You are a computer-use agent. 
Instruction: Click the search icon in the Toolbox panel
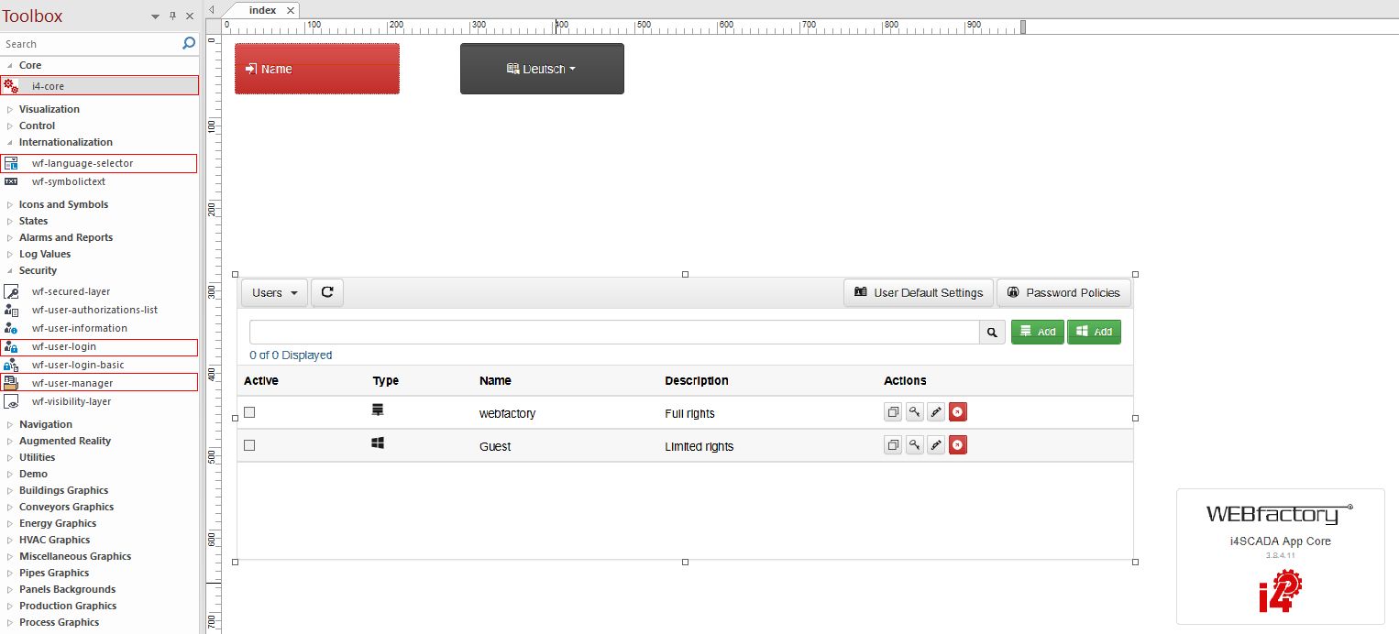pos(188,43)
